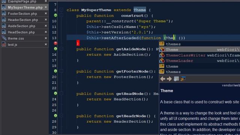This screenshot has height=135, width=240.
Task: Click the PHP file icon of HeadSection.php
Action: (x=4, y=32)
